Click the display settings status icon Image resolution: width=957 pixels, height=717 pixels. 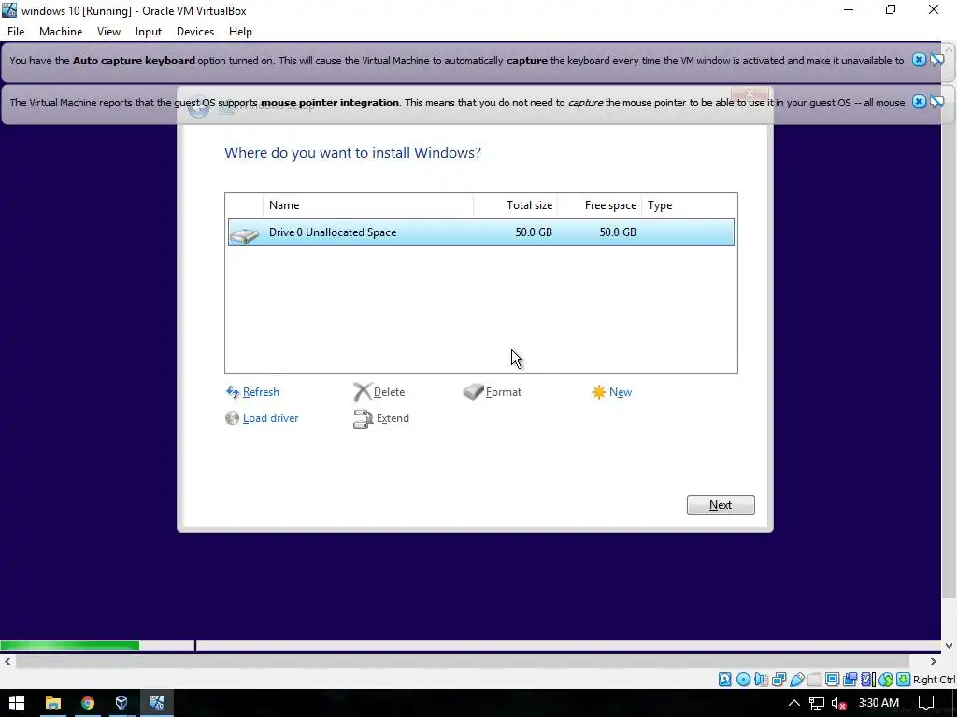833,680
